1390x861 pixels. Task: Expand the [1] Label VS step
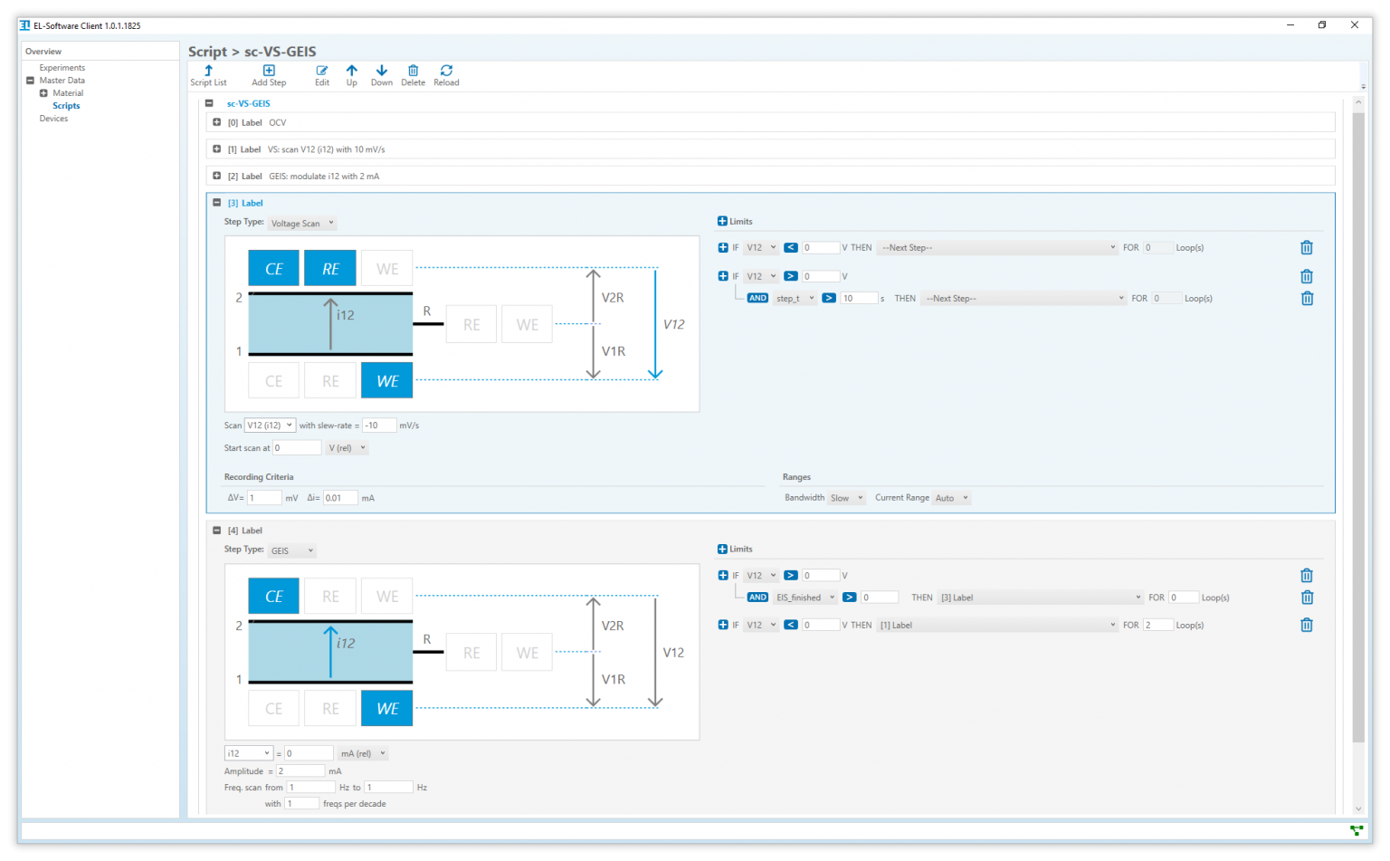click(x=217, y=149)
